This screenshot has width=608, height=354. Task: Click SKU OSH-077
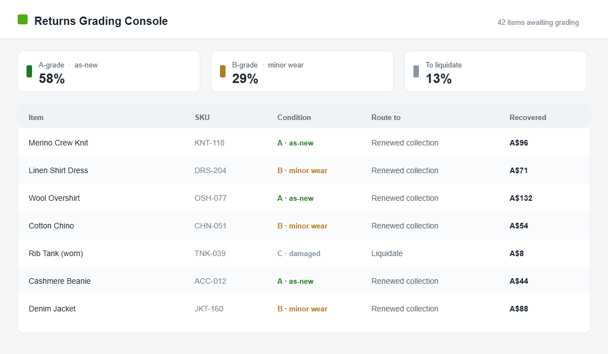pos(211,198)
